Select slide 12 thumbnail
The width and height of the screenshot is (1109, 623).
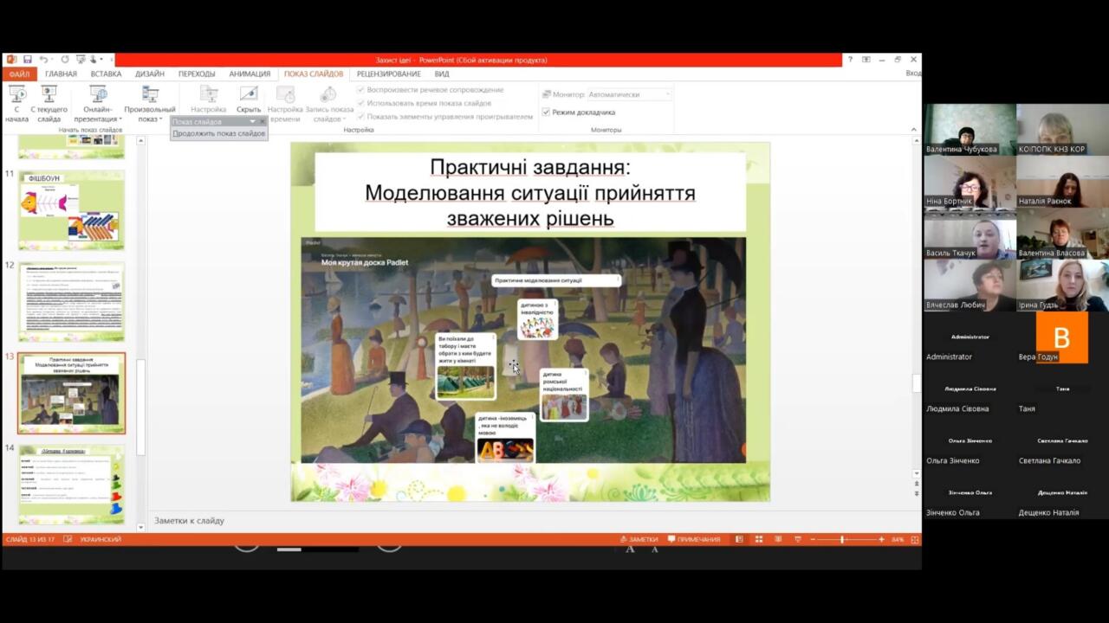(71, 302)
